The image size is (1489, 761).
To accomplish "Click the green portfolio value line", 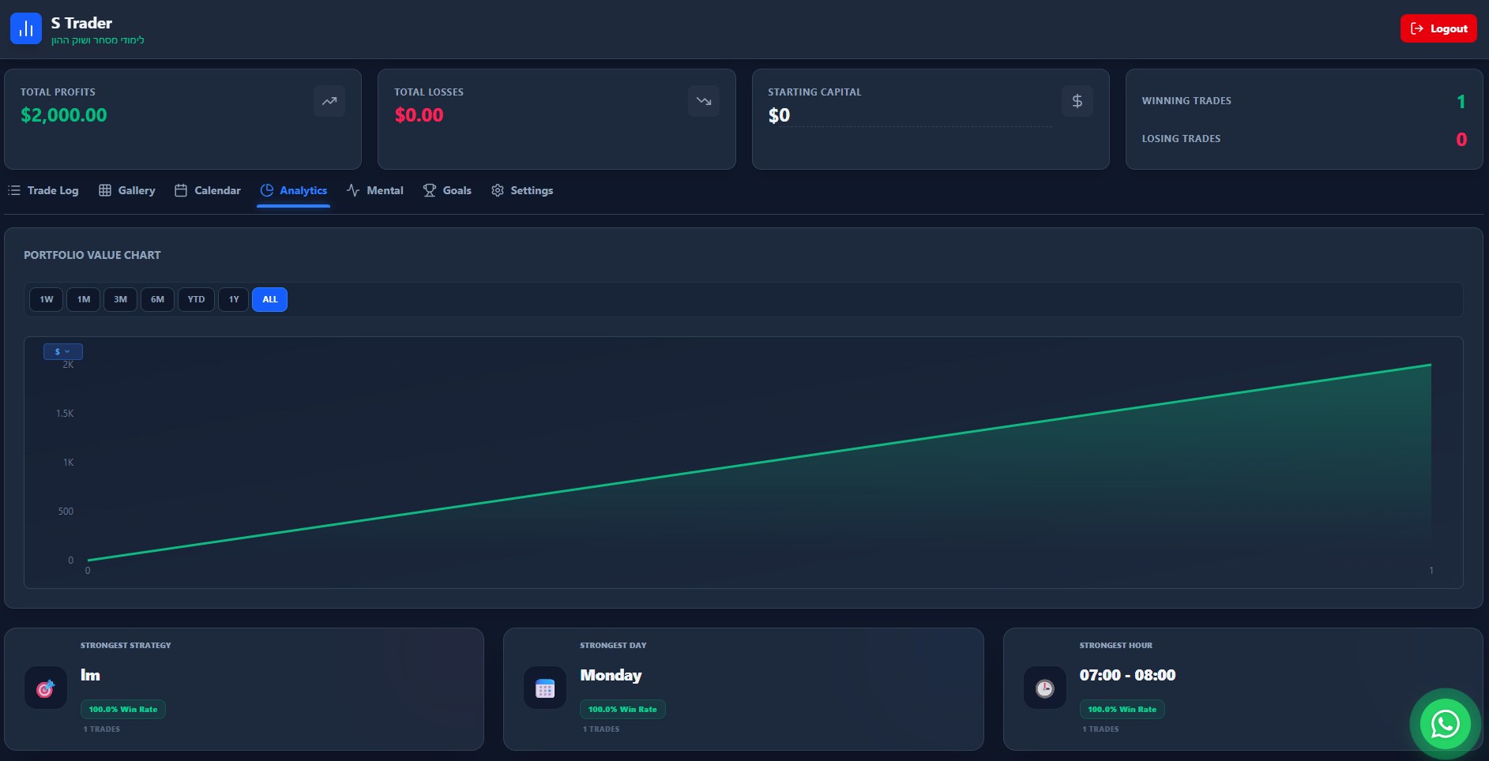I will [x=759, y=463].
